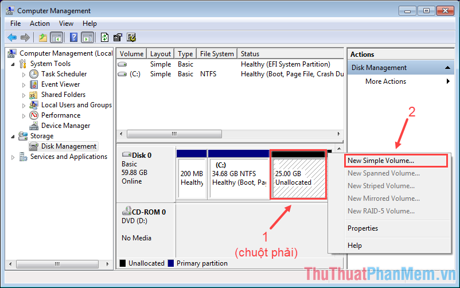Expand the Performance node arrow

click(24, 116)
